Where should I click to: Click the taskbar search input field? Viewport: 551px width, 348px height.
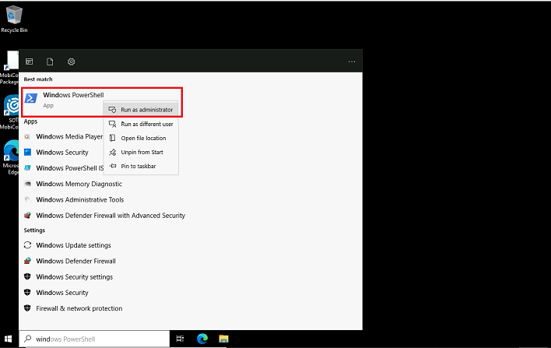(x=93, y=339)
